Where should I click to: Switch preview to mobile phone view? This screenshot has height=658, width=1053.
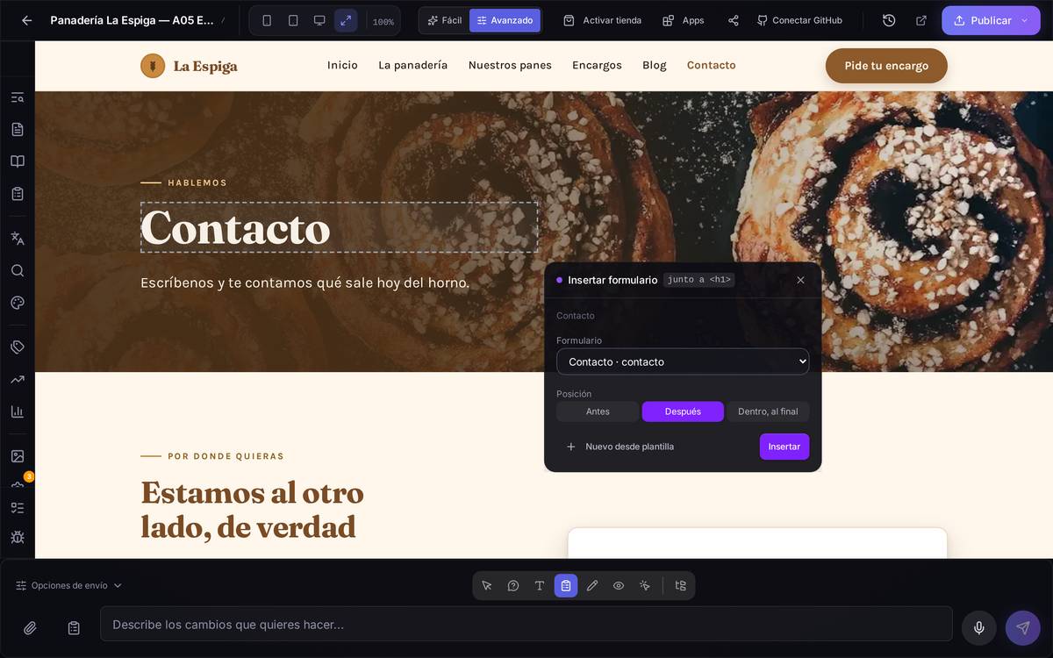tap(267, 20)
